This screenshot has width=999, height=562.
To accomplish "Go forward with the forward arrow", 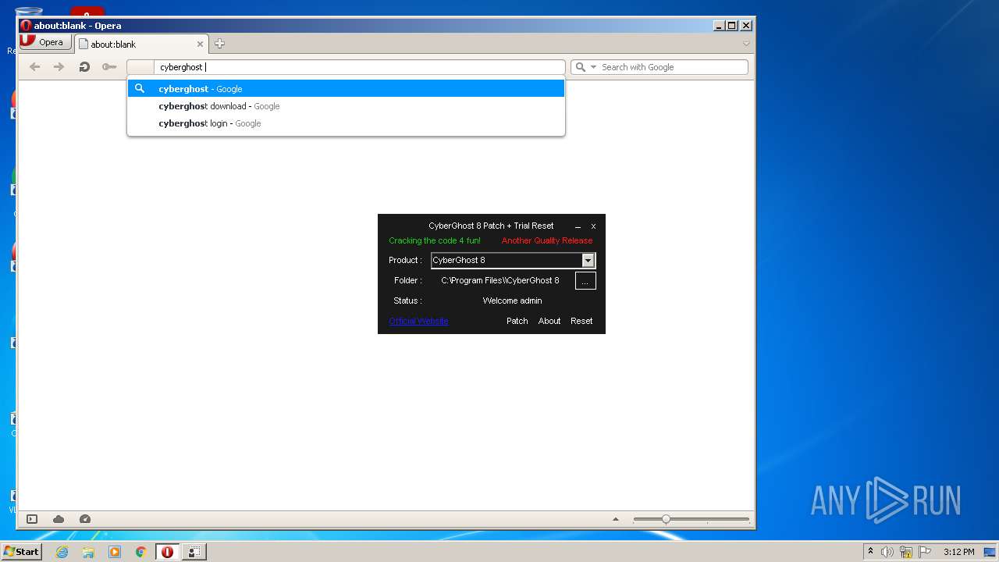I will [x=59, y=67].
